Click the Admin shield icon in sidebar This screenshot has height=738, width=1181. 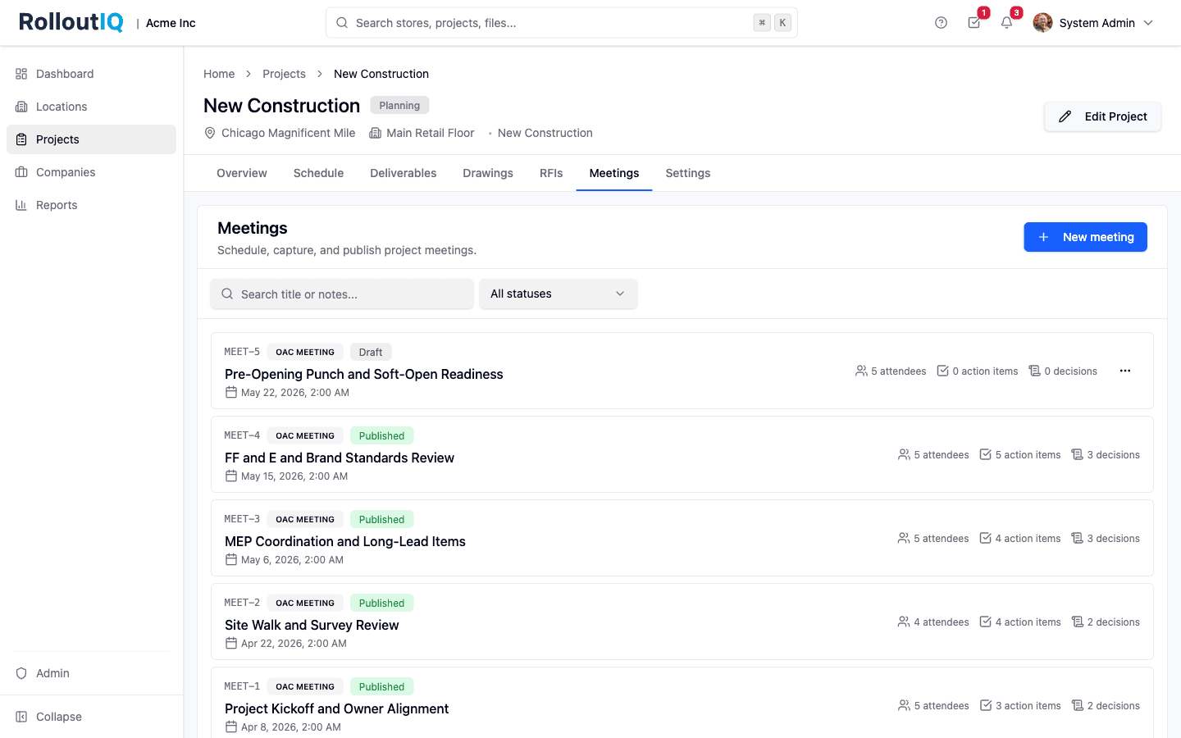(x=21, y=673)
